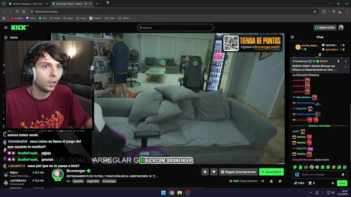Open the Chats bookmarks folder

pyautogui.click(x=110, y=18)
